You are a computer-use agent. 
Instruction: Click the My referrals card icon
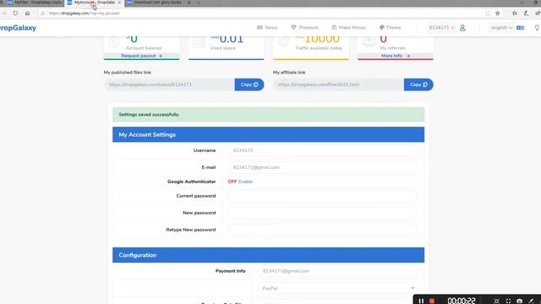pos(369,42)
